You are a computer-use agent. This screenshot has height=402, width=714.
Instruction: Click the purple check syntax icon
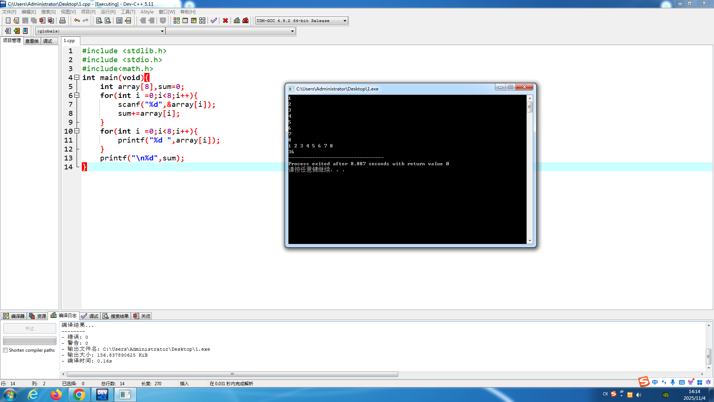click(213, 20)
